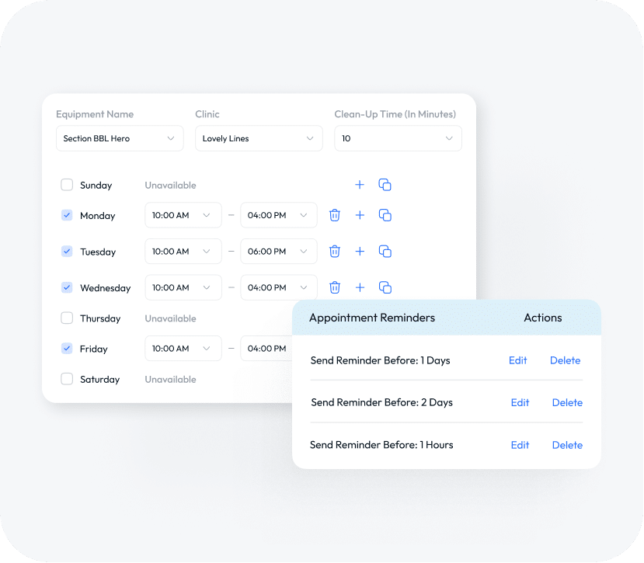
Task: Delete the 2 Days reminder
Action: click(567, 402)
